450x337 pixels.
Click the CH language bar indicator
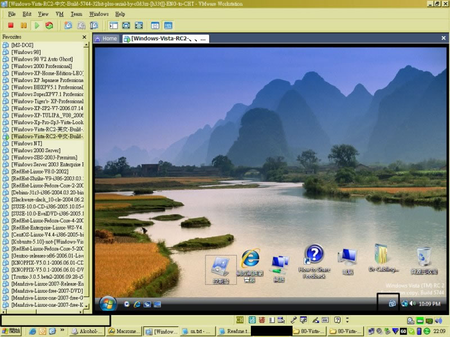pyautogui.click(x=240, y=320)
